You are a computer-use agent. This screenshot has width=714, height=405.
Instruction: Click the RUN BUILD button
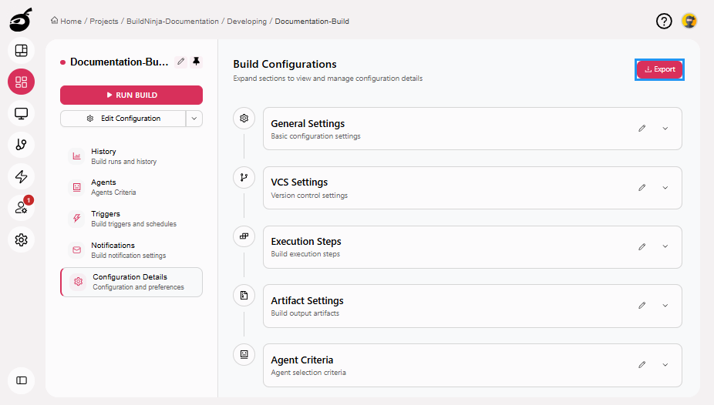(x=131, y=95)
